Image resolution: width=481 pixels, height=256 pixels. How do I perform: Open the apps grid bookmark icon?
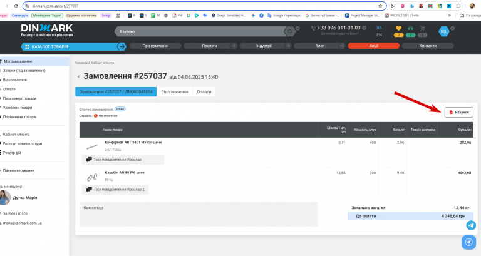(x=118, y=15)
